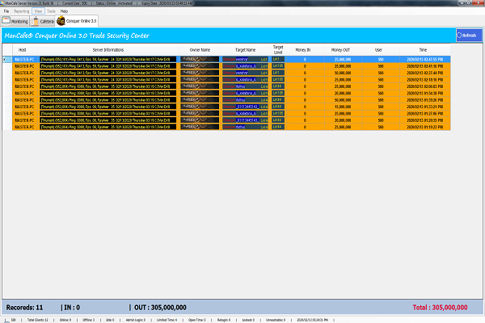
Task: Click MASTER-PC host cell in the last table row
Action: tap(25, 127)
